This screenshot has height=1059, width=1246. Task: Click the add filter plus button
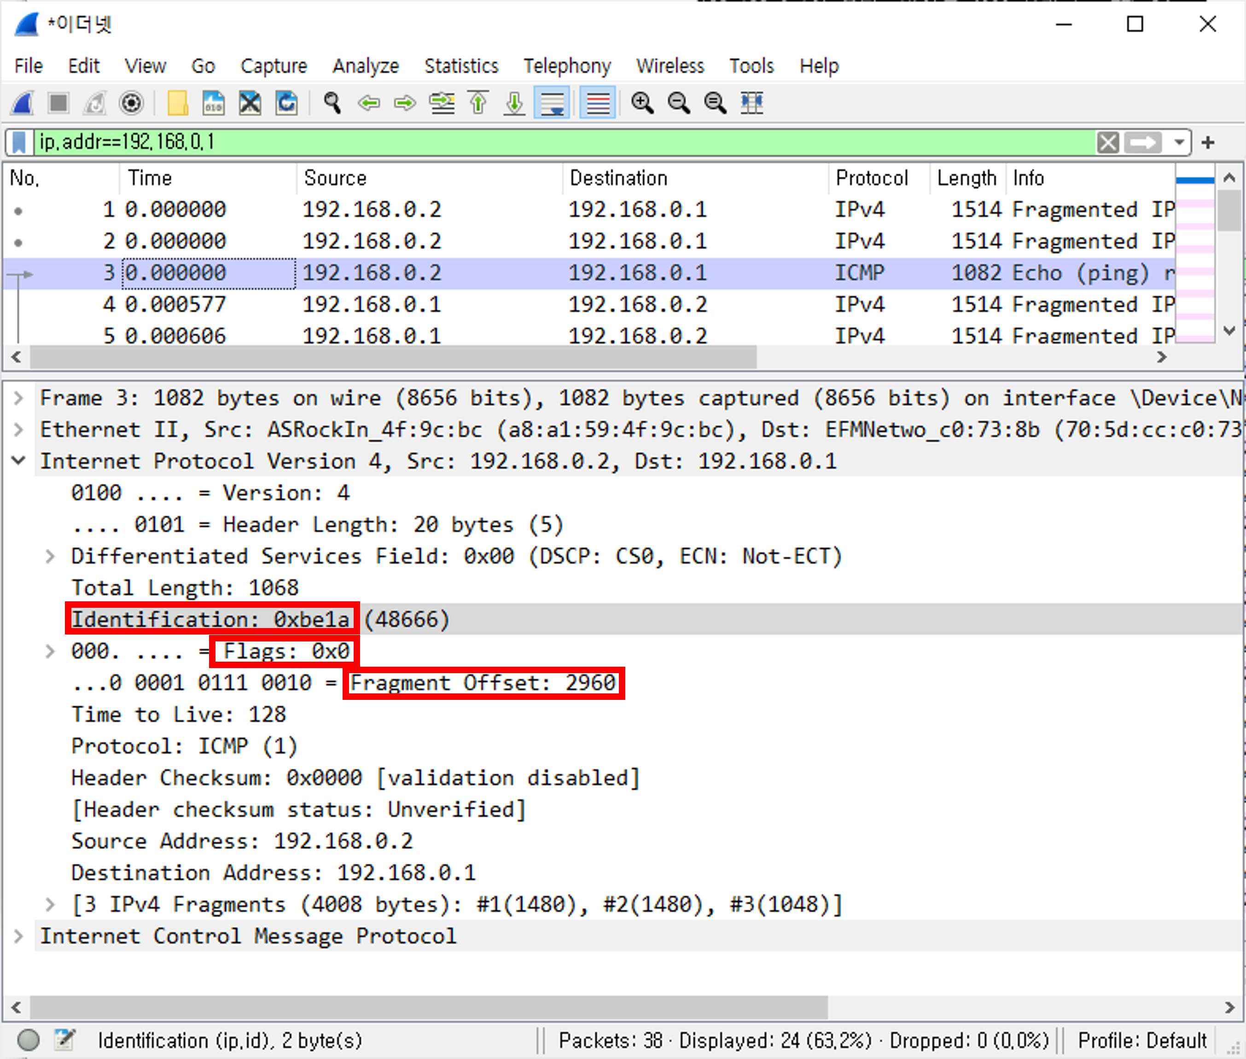[1208, 142]
